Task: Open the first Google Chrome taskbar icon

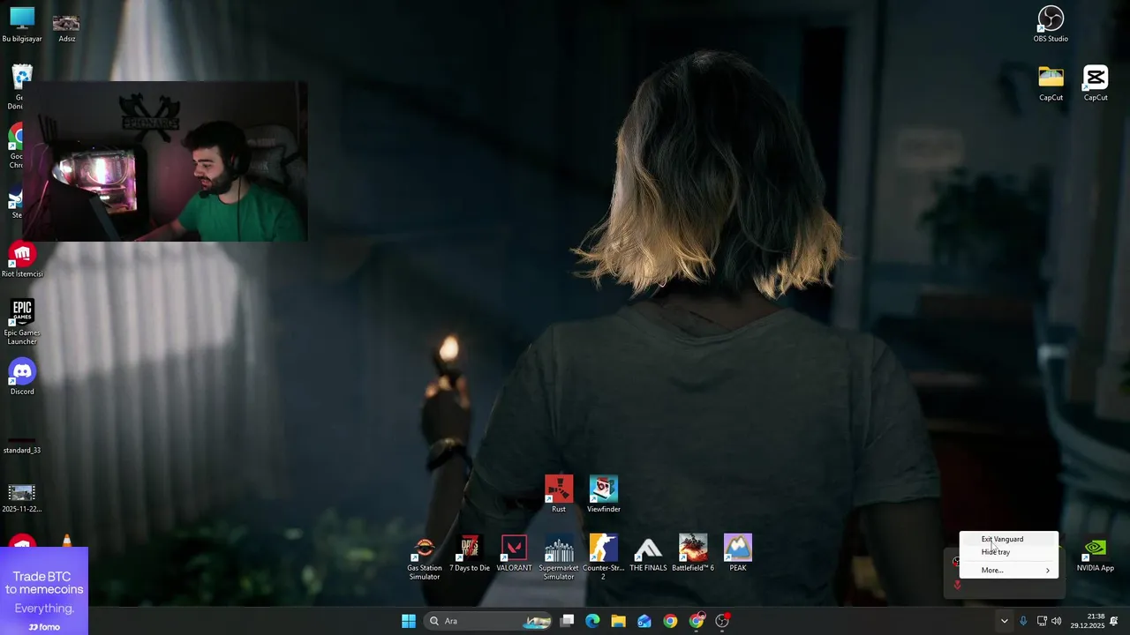Action: click(670, 621)
